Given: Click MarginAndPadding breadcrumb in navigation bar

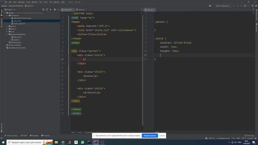Looking at the screenshot, I should tap(16, 6).
